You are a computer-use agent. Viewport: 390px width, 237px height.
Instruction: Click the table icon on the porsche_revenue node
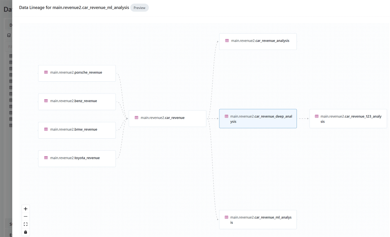46,72
